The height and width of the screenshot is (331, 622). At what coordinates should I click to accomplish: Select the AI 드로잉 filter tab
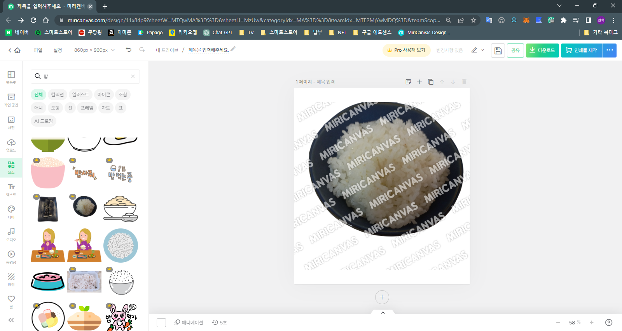(x=44, y=121)
